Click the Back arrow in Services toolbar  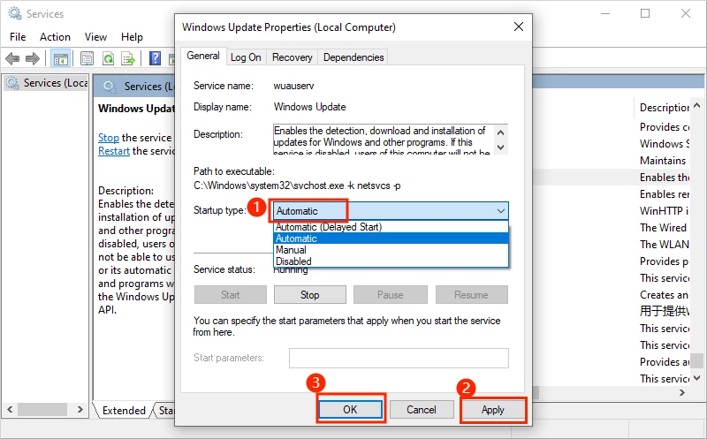point(12,58)
